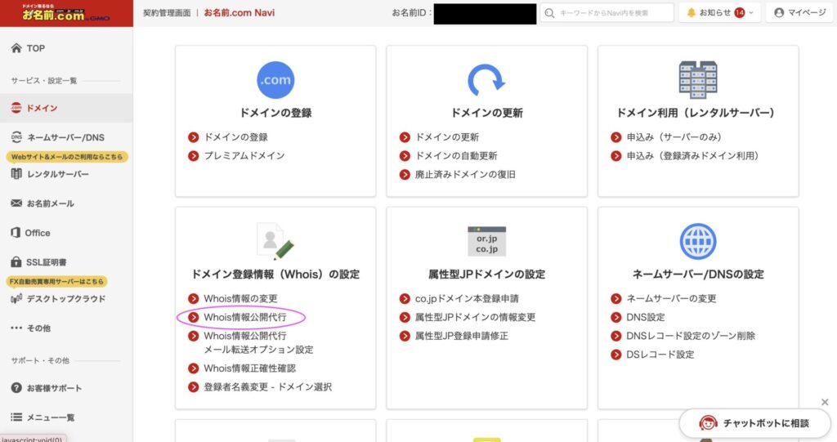
Task: Click the Webサイト&メール yellow banner
Action: tap(67, 157)
